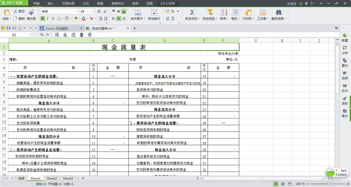Expand the font color dropdown arrow

click(x=87, y=18)
